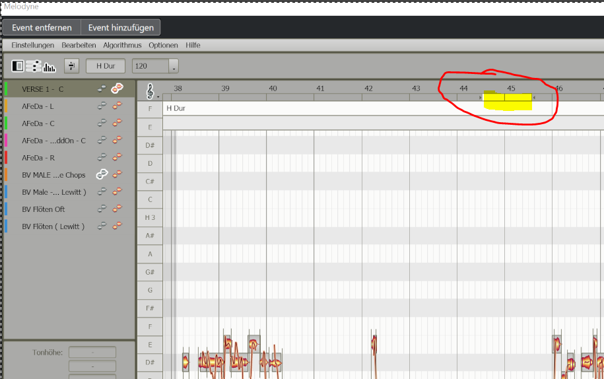Click bar 42 in the timeline ruler
The width and height of the screenshot is (604, 379).
[368, 88]
